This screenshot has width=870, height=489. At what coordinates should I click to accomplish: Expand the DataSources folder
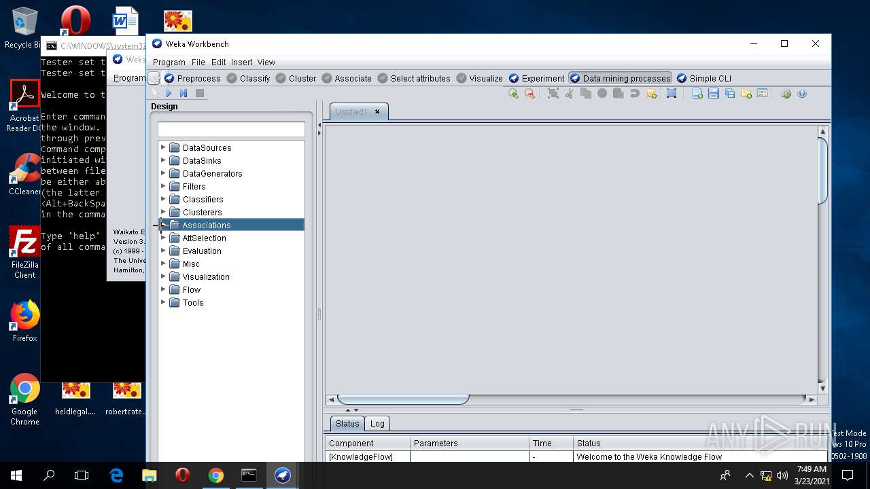click(x=163, y=147)
